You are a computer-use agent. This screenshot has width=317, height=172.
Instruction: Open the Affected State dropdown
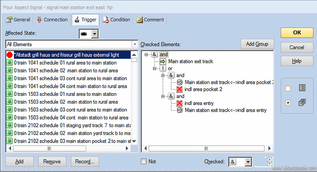[94, 34]
